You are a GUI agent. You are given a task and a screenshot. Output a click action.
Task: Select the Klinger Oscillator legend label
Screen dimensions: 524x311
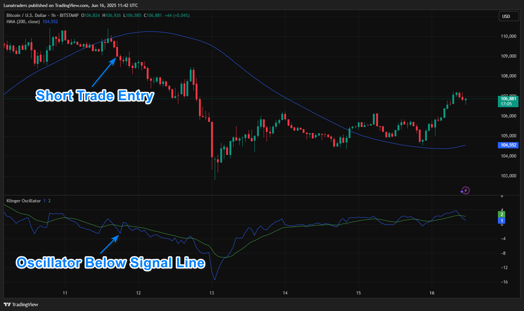pos(24,201)
